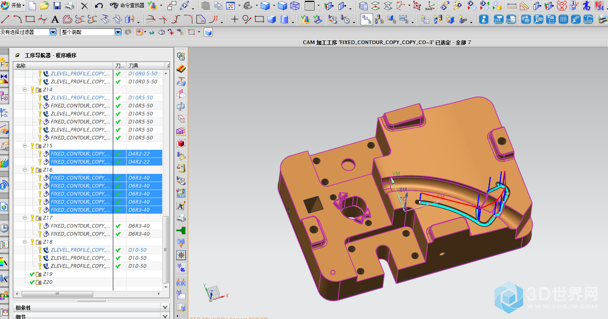
Task: Open the 整个装配 scope dropdown
Action: 118,32
